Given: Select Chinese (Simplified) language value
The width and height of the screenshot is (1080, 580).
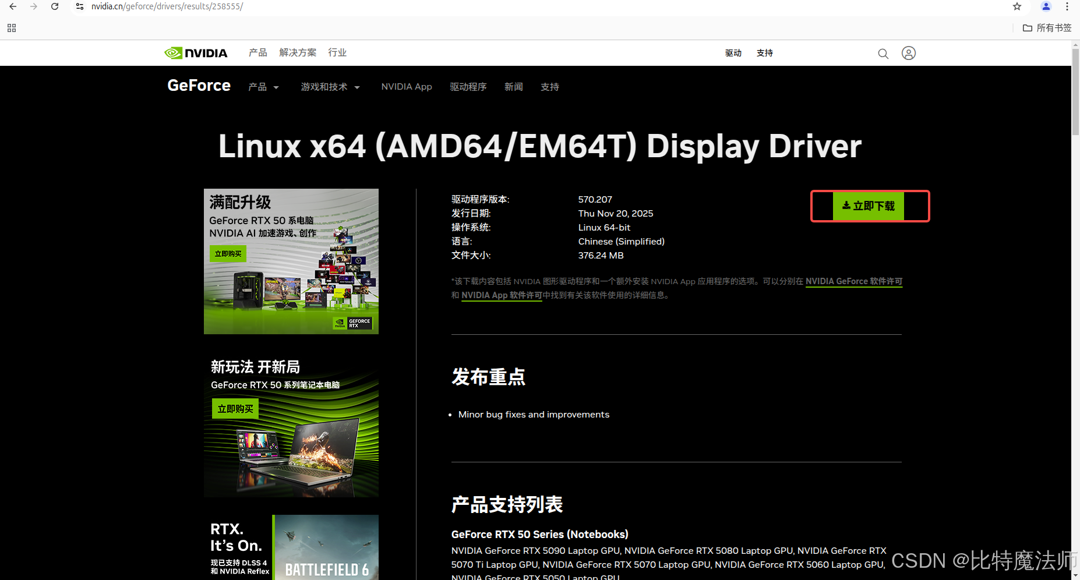Looking at the screenshot, I should [622, 241].
